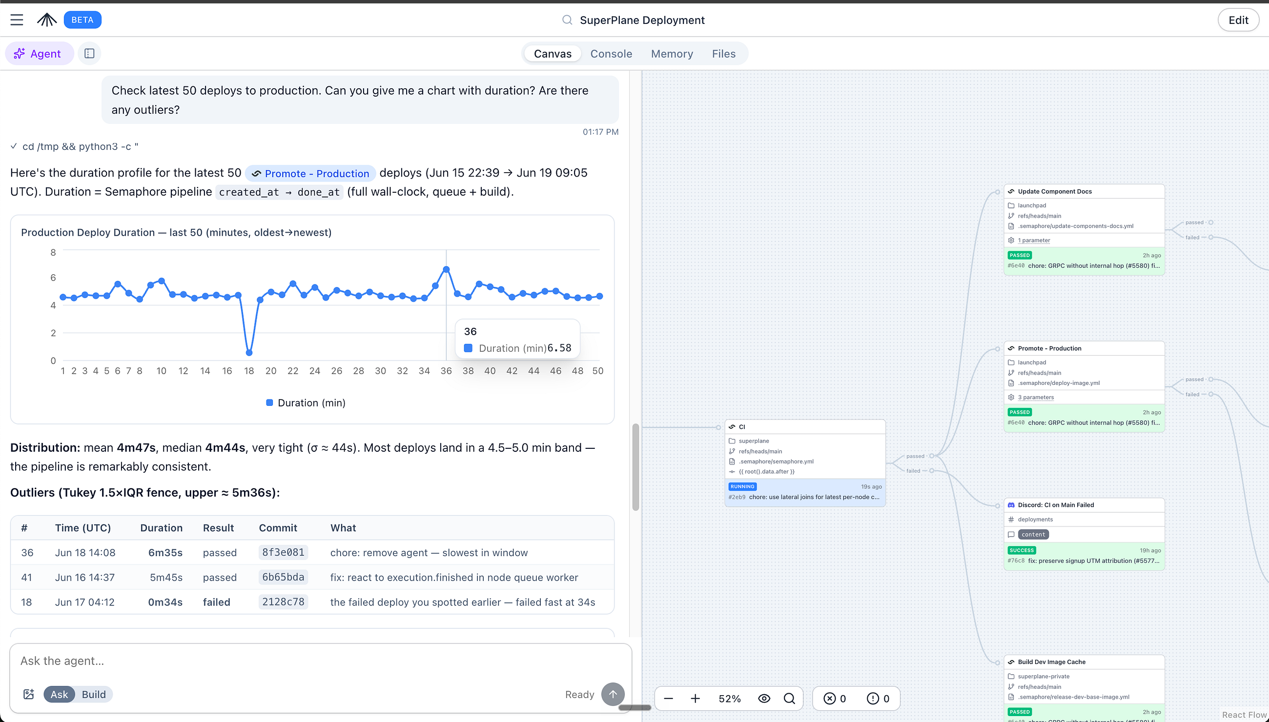Click the error count circle-x icon
This screenshot has height=722, width=1269.
click(829, 699)
